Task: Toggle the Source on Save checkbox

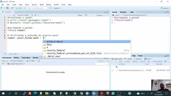Action: 17,15
